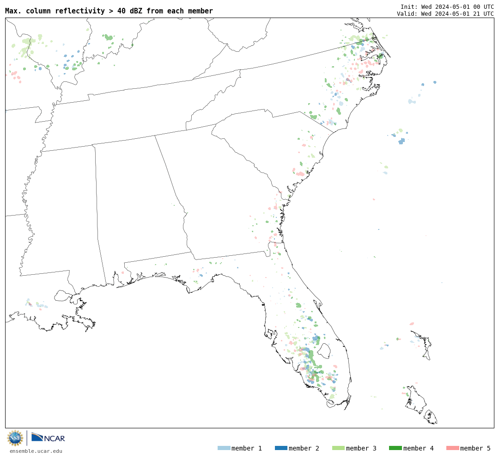Click the 'Init: Wed 2024-05-01 00 UTC' text
The width and height of the screenshot is (499, 457).
447,6
